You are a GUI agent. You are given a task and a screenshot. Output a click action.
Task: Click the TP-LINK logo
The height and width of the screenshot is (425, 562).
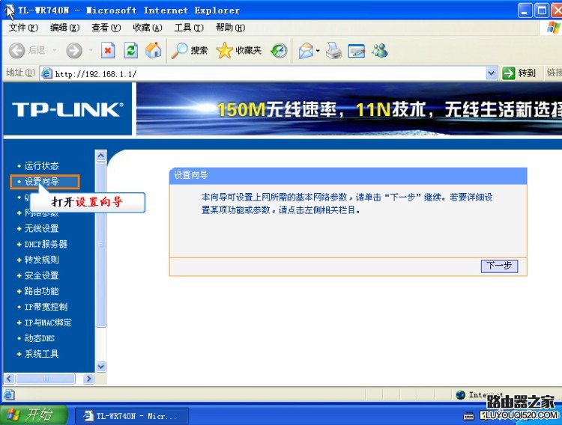pos(67,109)
